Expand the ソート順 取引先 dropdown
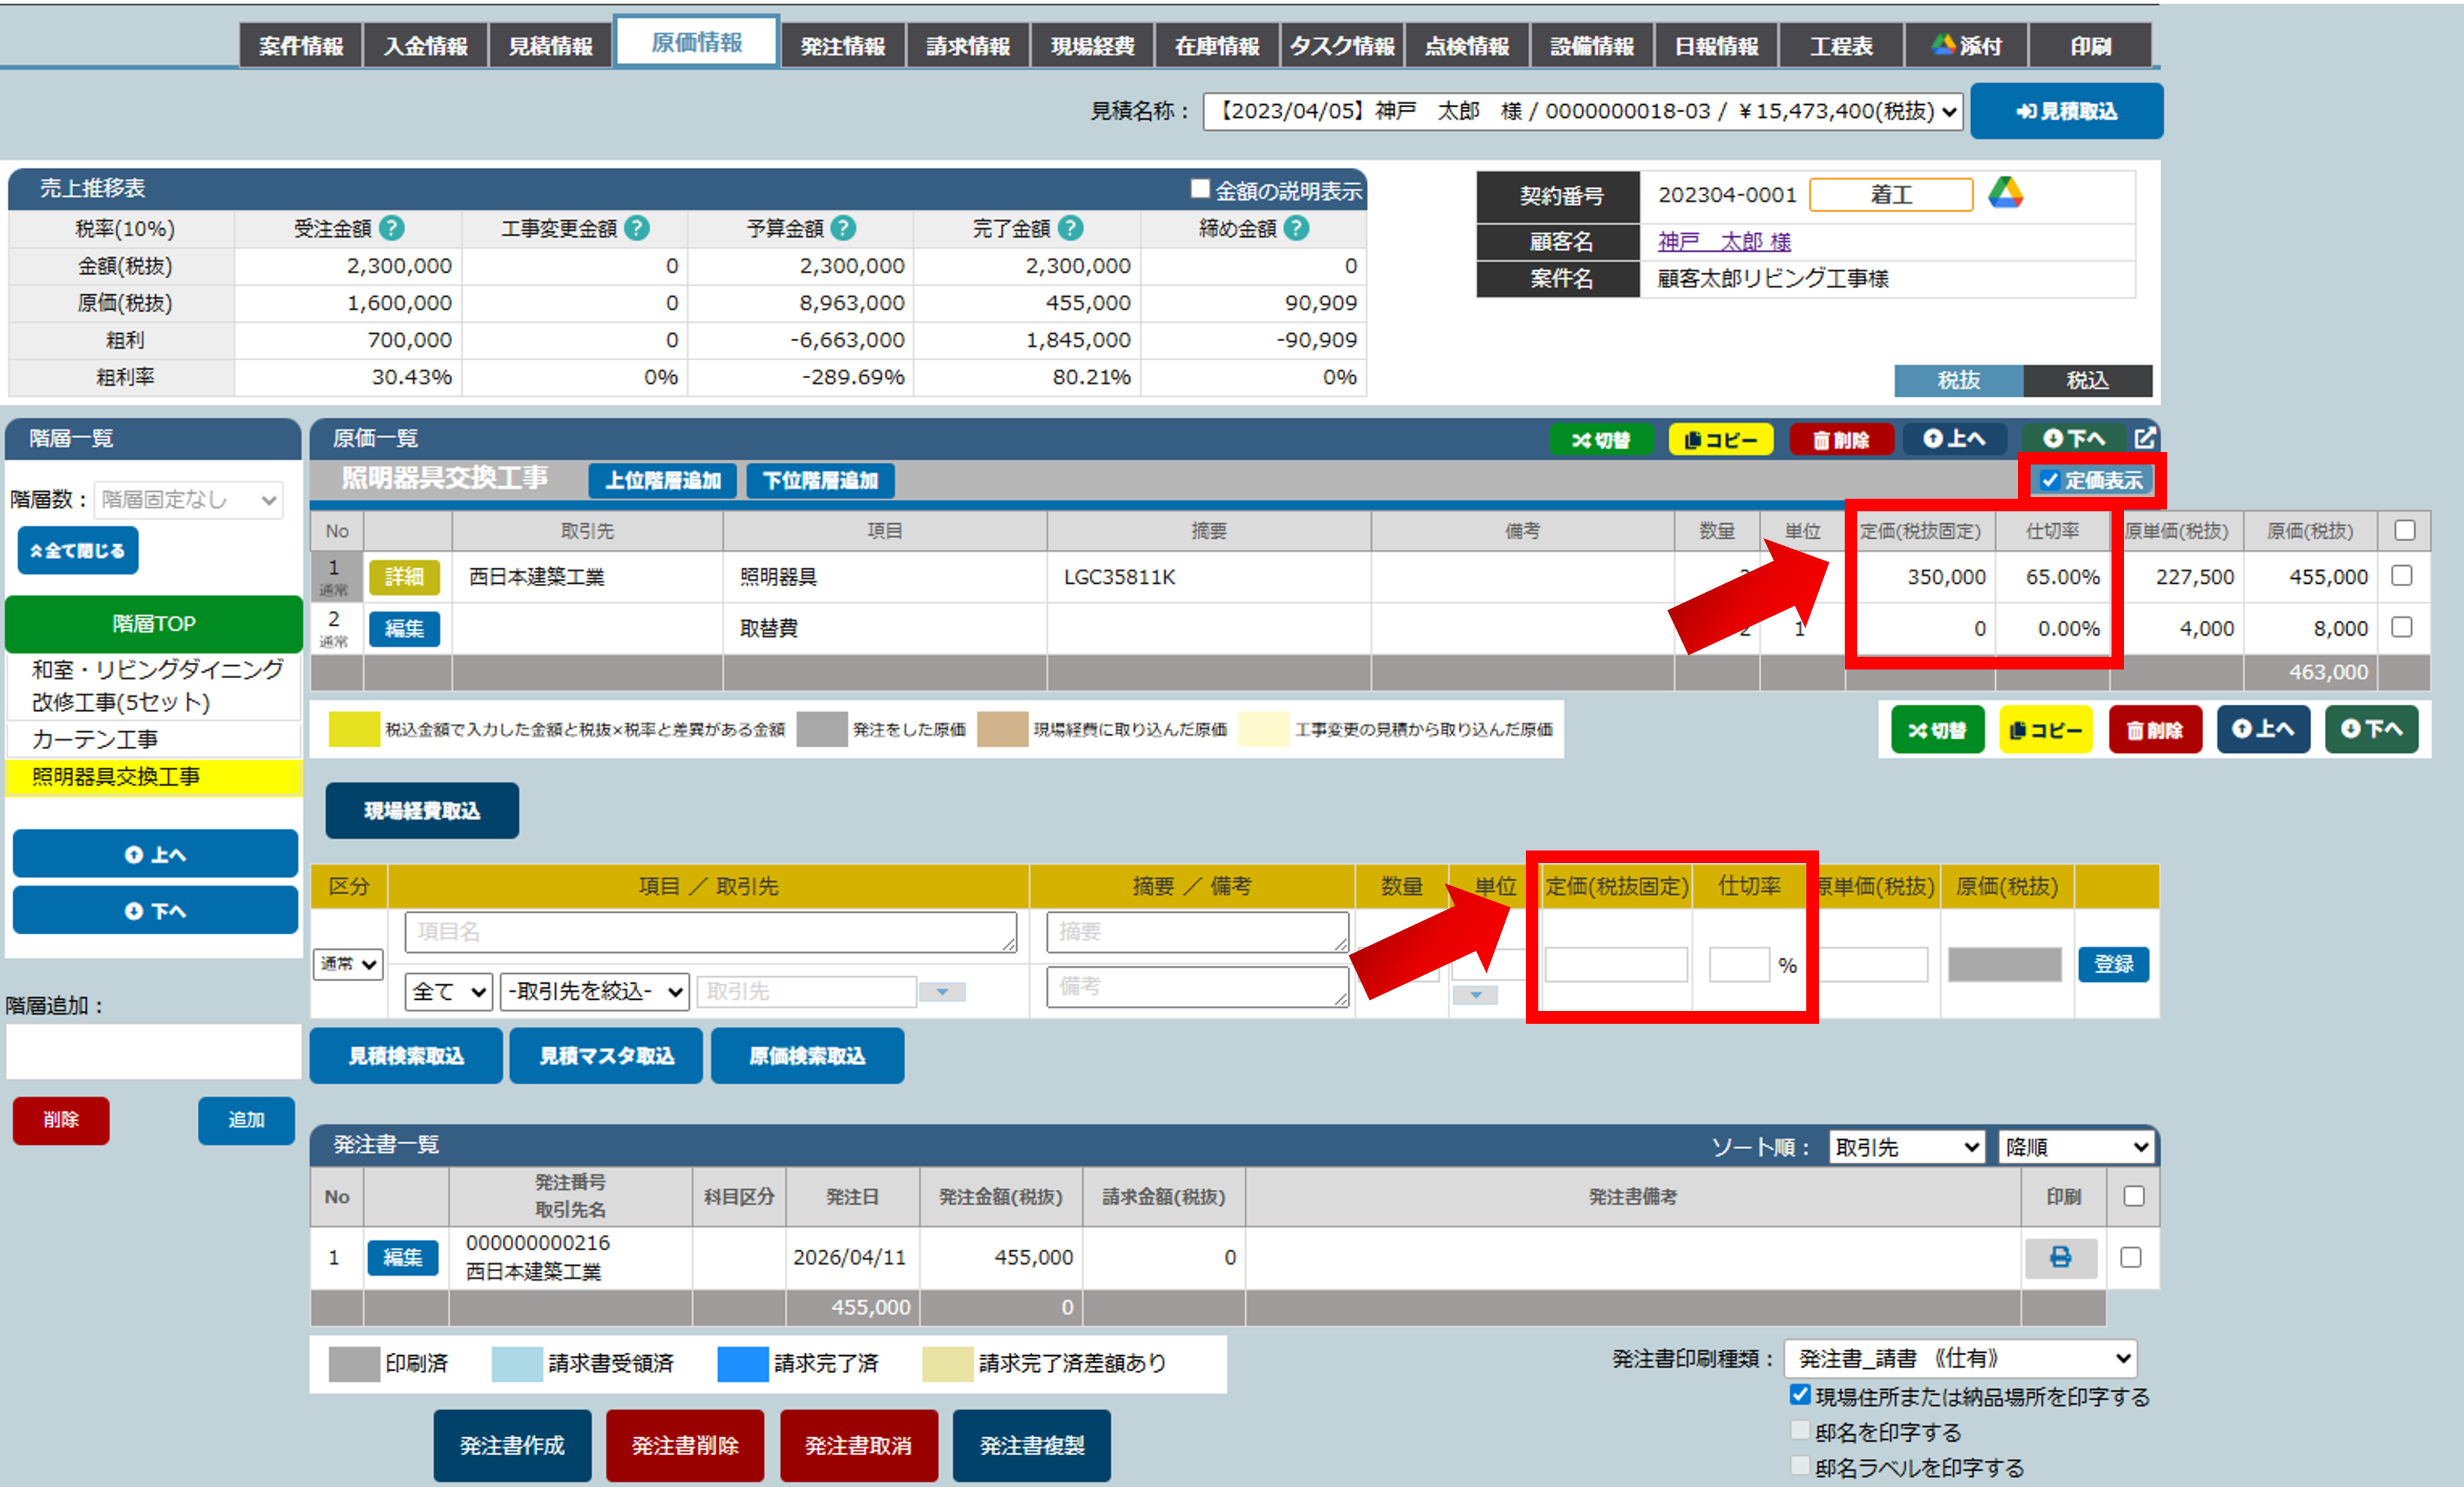The height and width of the screenshot is (1487, 2464). [x=1906, y=1147]
